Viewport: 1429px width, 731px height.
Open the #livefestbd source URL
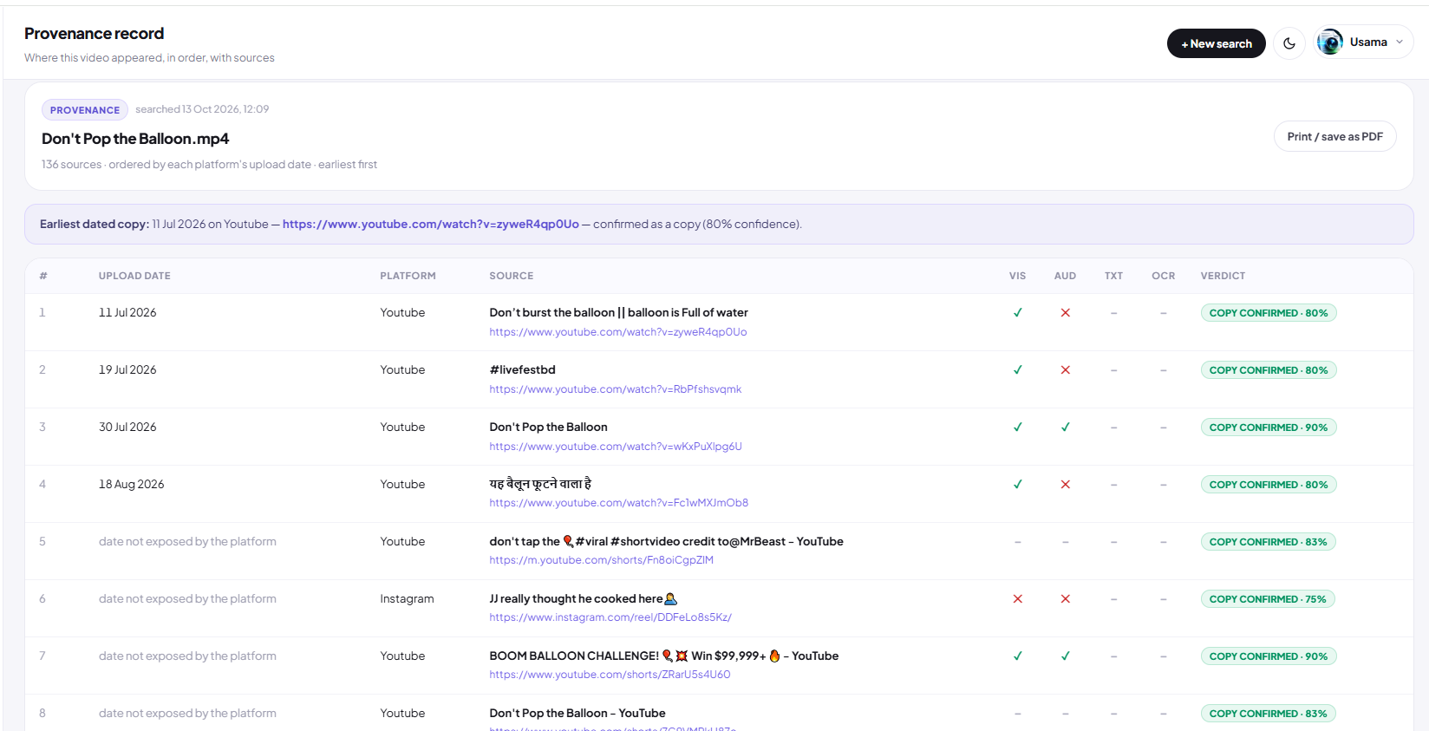point(615,389)
